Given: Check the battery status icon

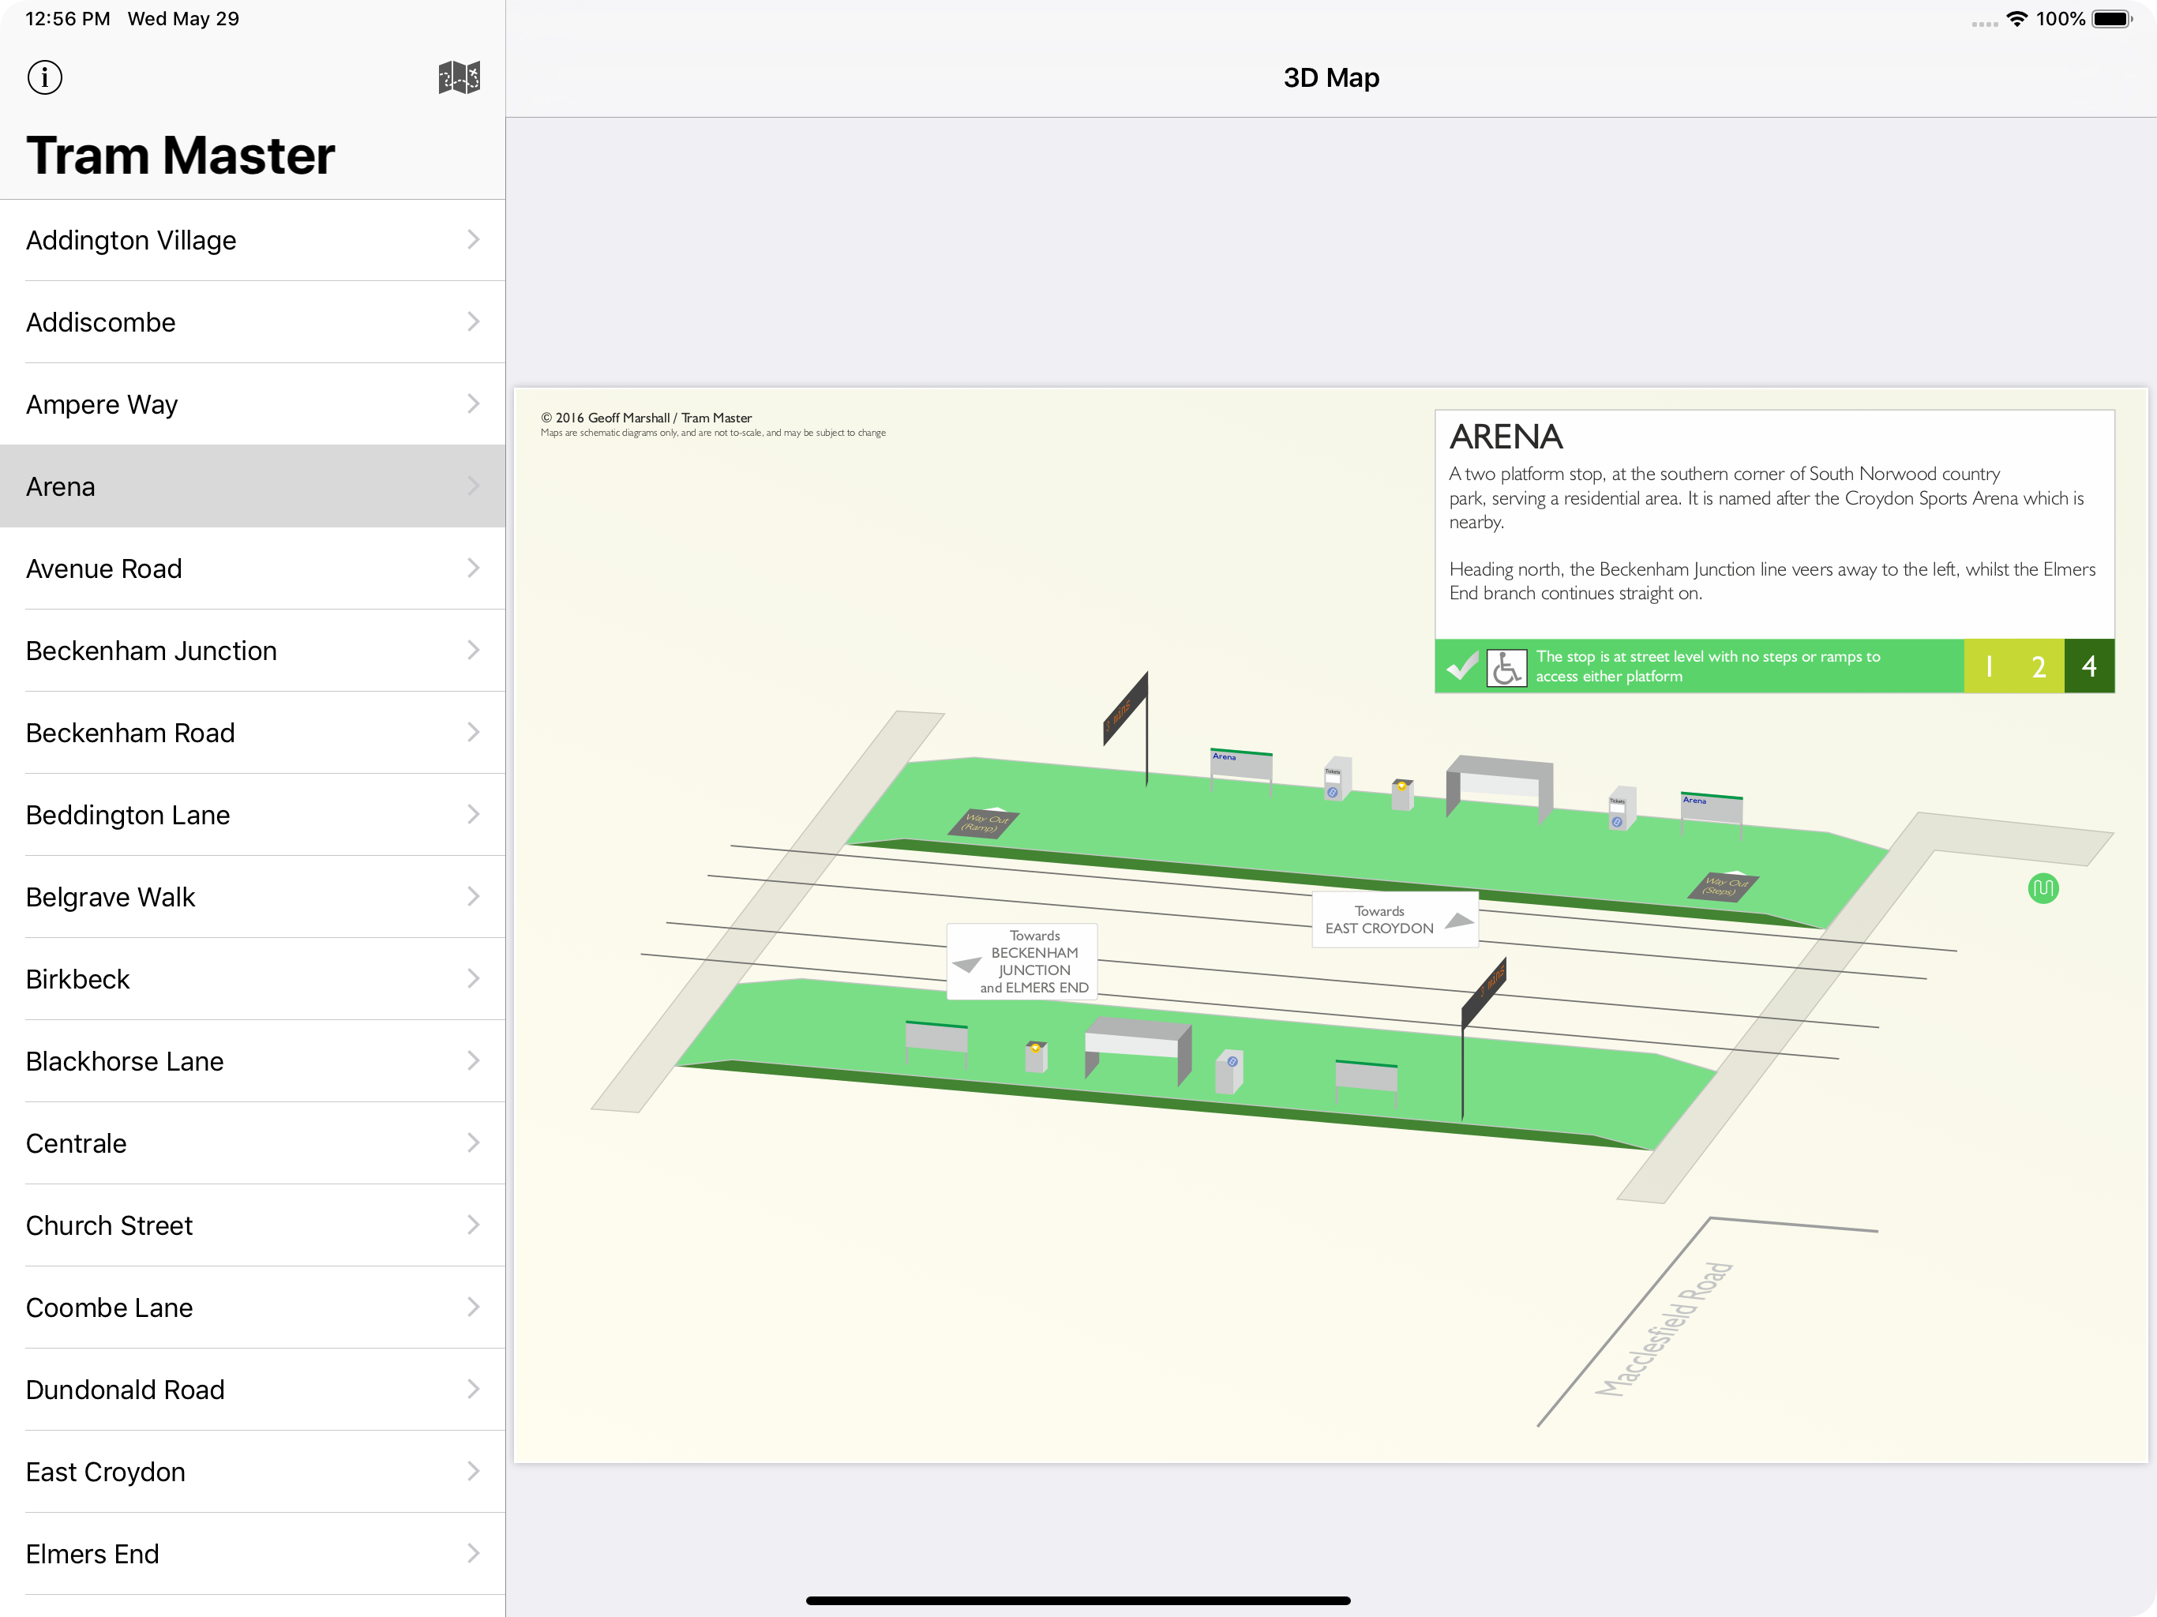Looking at the screenshot, I should [2112, 18].
